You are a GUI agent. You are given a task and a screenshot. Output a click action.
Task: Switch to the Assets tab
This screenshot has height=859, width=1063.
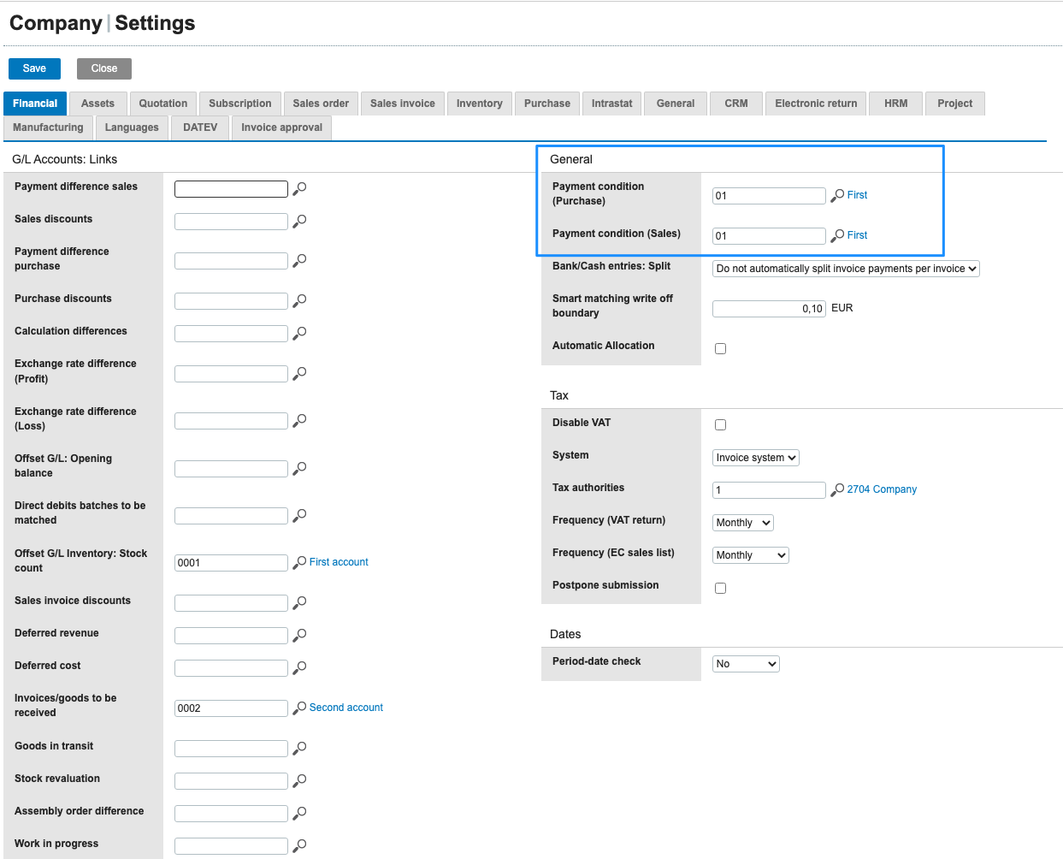pos(97,104)
